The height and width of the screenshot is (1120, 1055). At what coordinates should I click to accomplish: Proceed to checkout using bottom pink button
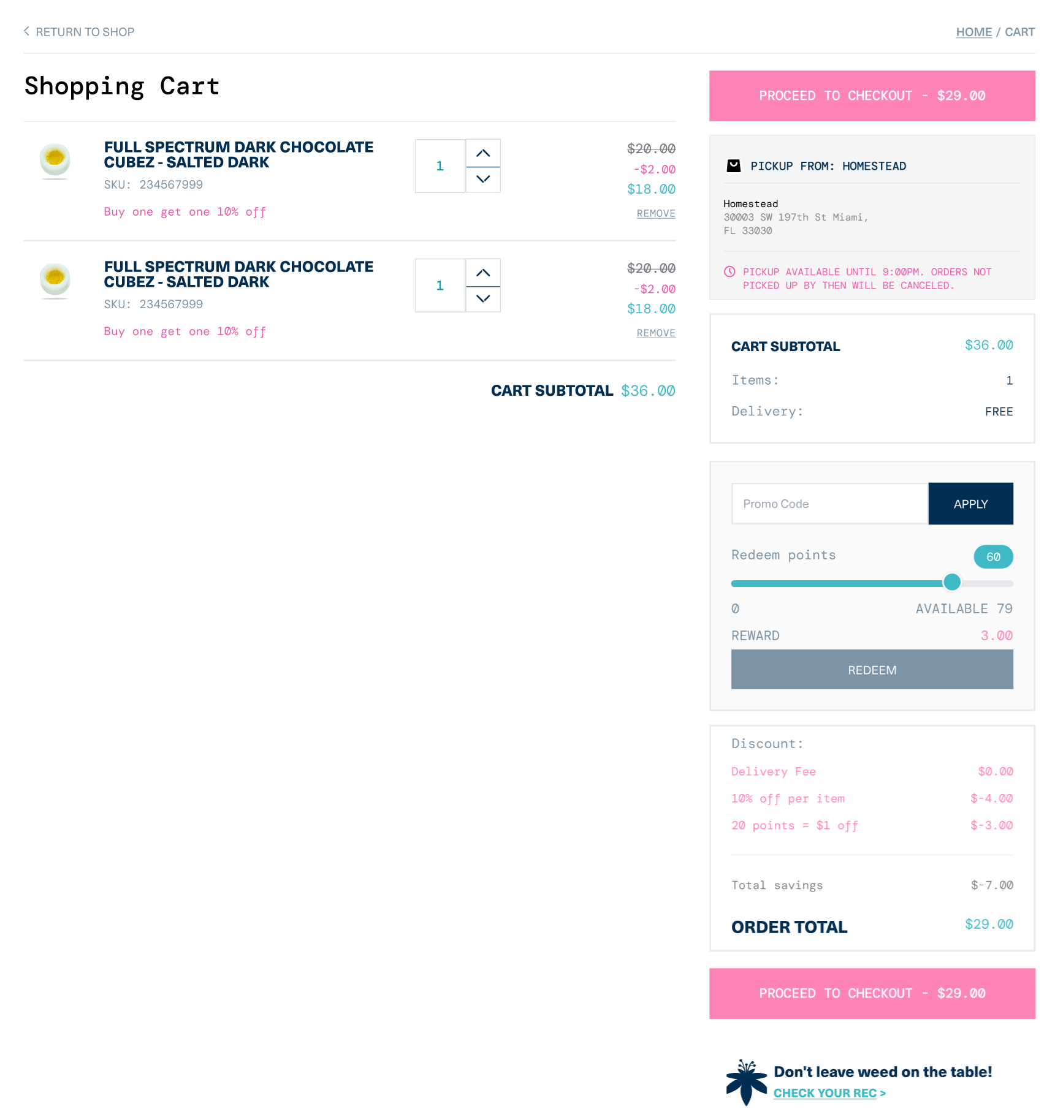tap(872, 993)
